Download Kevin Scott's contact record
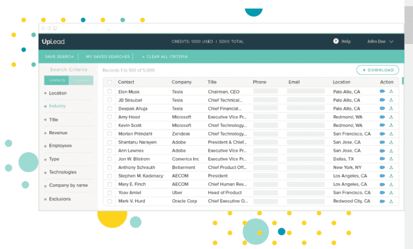This screenshot has height=249, width=413. pyautogui.click(x=390, y=125)
